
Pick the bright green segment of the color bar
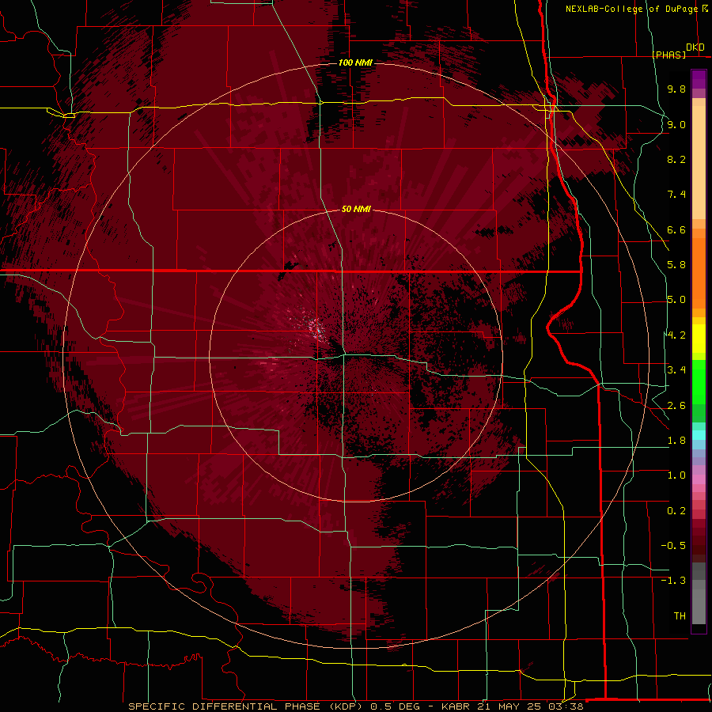[699, 382]
